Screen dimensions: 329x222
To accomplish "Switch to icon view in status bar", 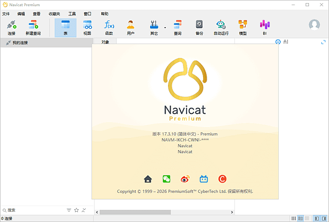I will click(294, 218).
